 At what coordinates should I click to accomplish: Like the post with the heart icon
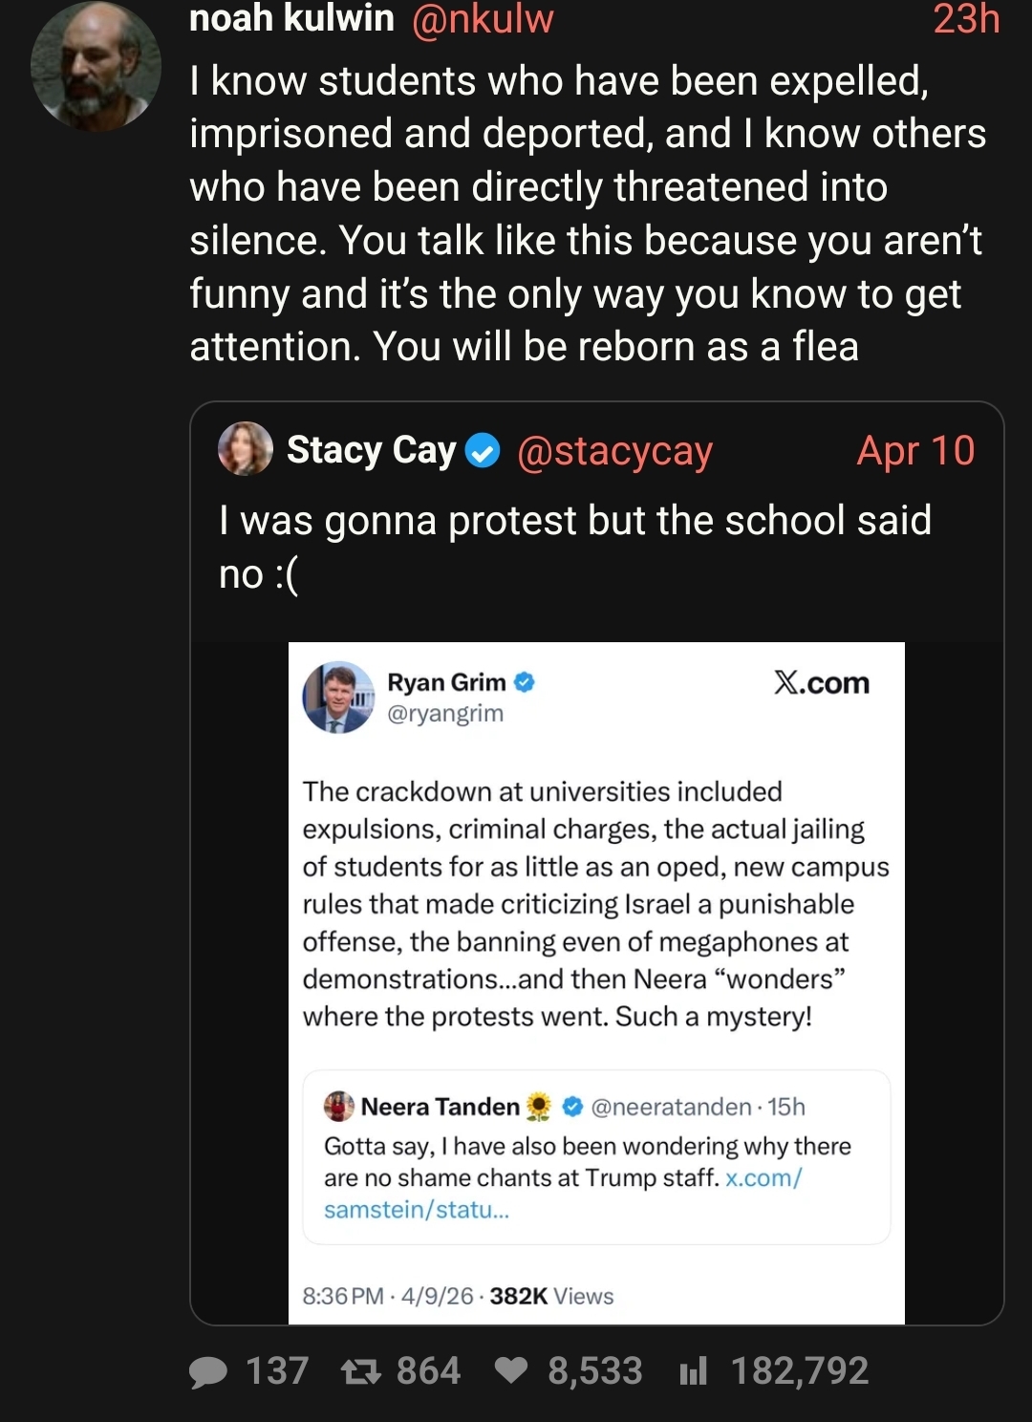point(511,1371)
